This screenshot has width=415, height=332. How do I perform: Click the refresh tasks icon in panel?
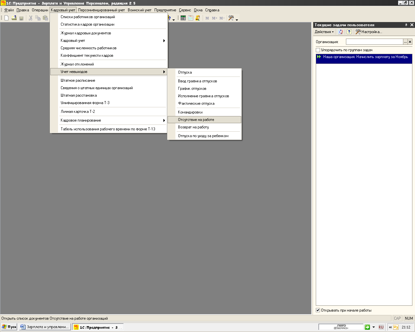click(x=341, y=32)
